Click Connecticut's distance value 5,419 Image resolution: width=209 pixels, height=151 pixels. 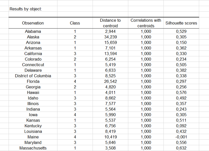point(110,65)
